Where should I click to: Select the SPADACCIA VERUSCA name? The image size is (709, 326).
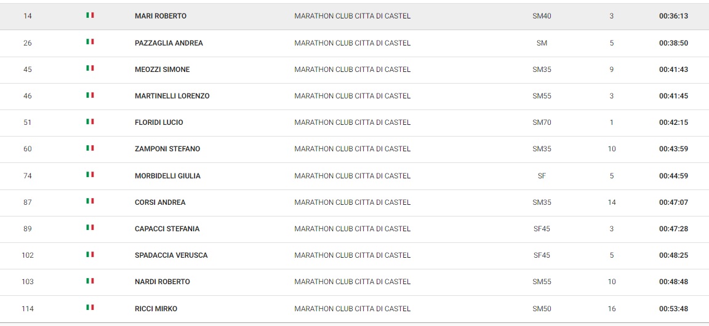(171, 255)
